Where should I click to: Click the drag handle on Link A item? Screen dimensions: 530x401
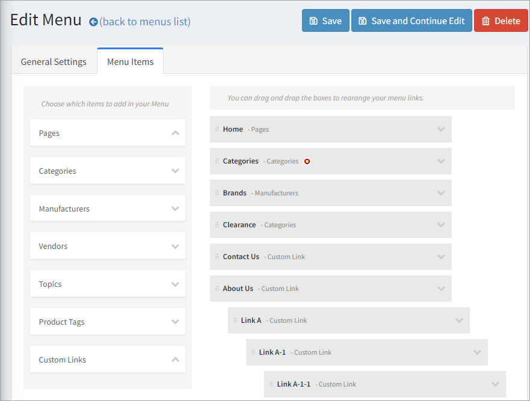click(x=235, y=320)
